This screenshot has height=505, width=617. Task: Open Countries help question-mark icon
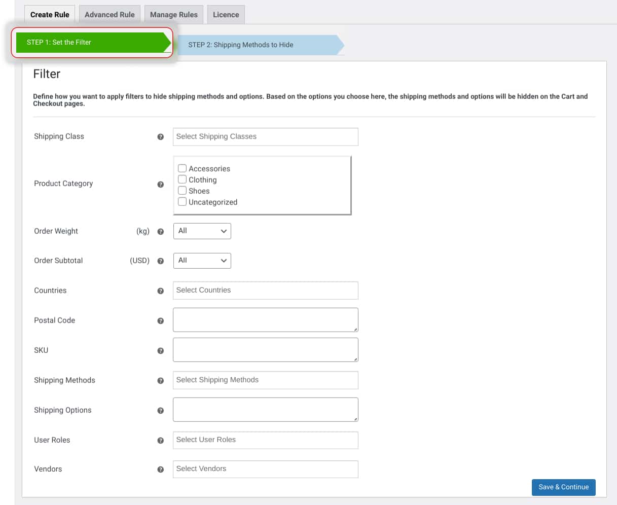click(161, 291)
